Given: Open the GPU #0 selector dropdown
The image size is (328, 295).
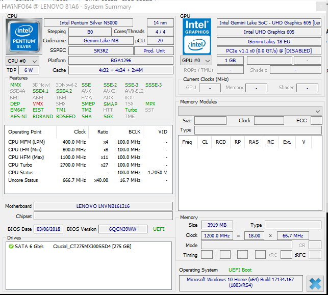Looking at the screenshot, I should [196, 61].
